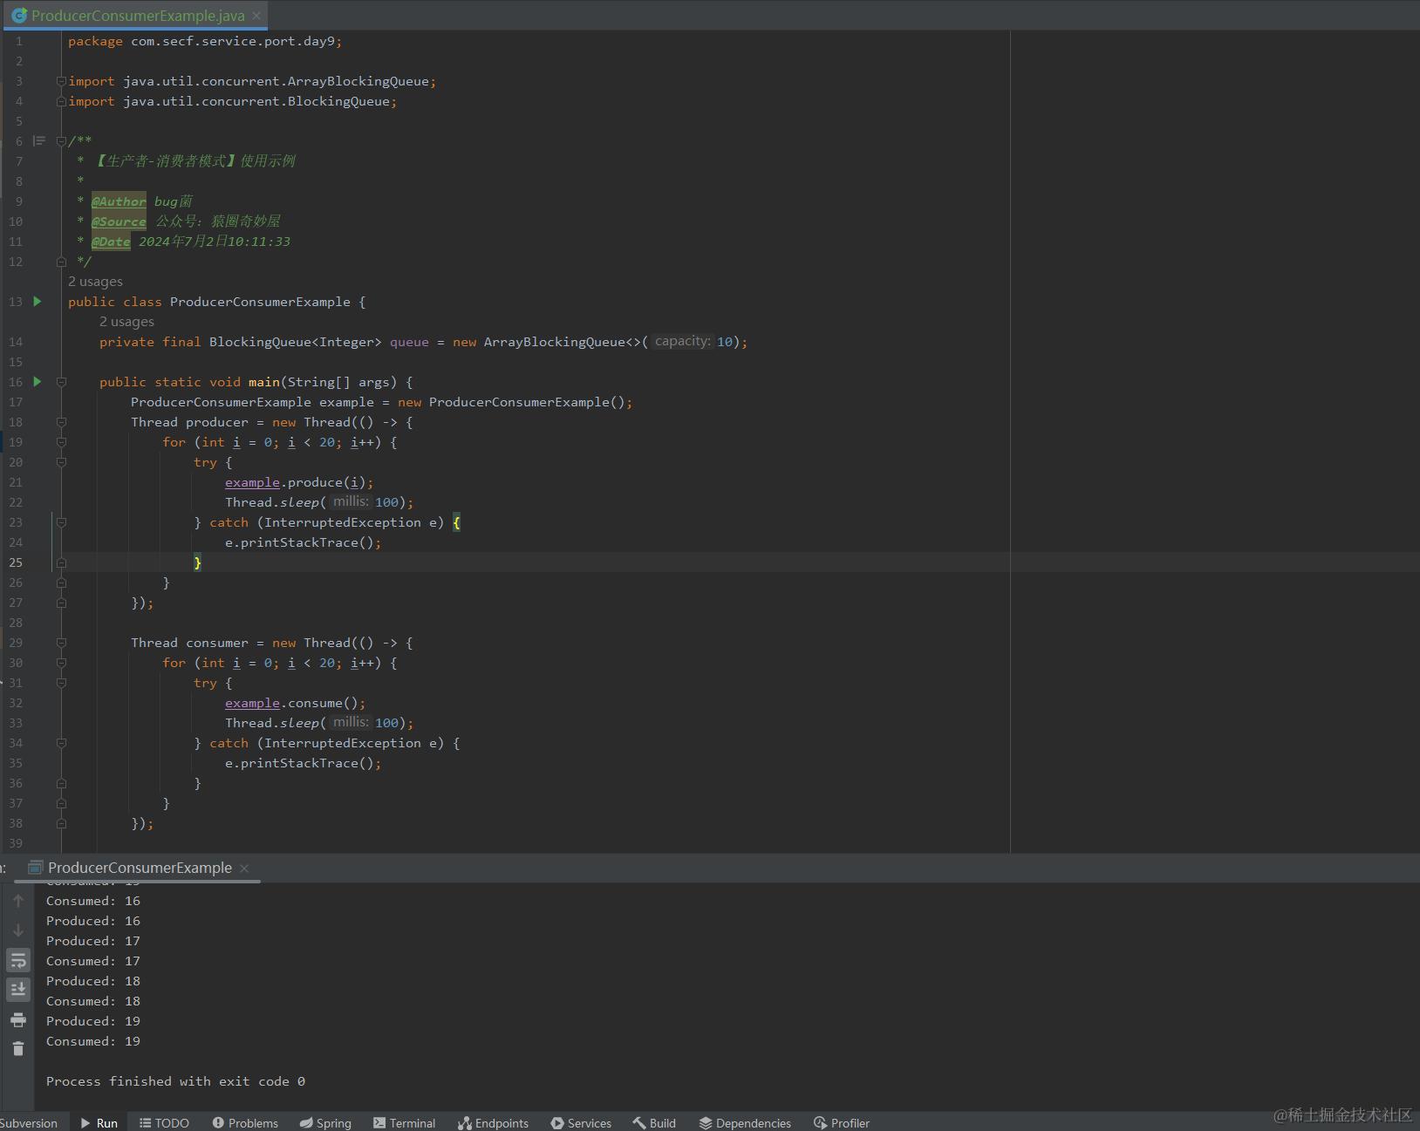The height and width of the screenshot is (1131, 1420).
Task: Click the 'Consumed: 18' console line
Action: tap(93, 1001)
